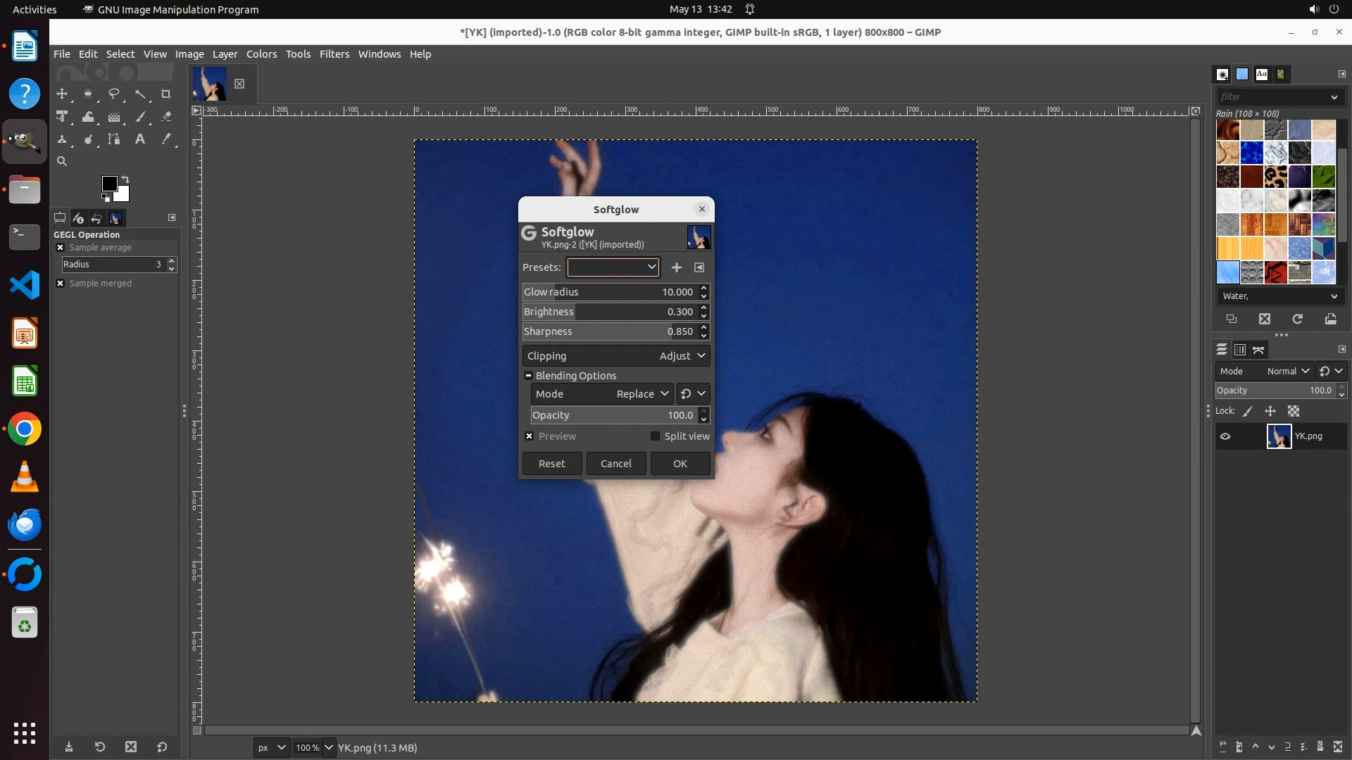Open the Colors menu
The width and height of the screenshot is (1352, 760).
click(x=261, y=54)
